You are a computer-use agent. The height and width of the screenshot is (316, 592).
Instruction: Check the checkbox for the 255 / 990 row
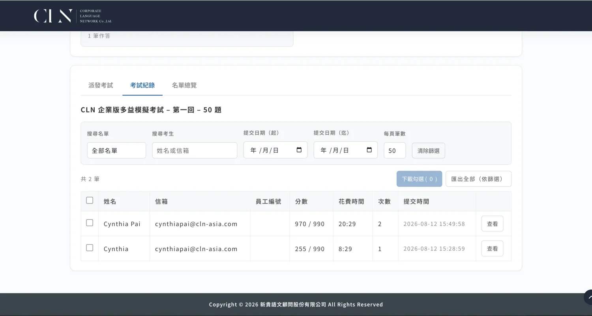pyautogui.click(x=90, y=248)
